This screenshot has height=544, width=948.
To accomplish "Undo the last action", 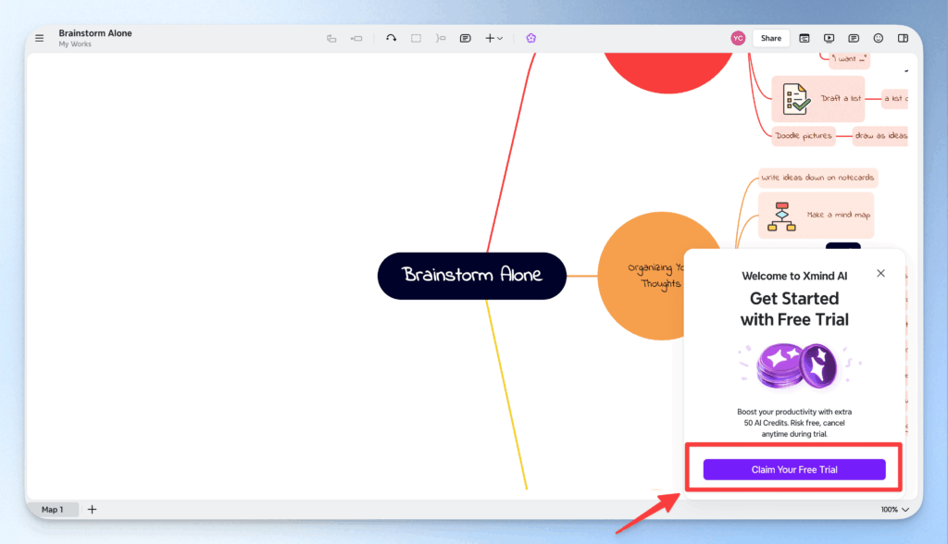I will pyautogui.click(x=391, y=38).
